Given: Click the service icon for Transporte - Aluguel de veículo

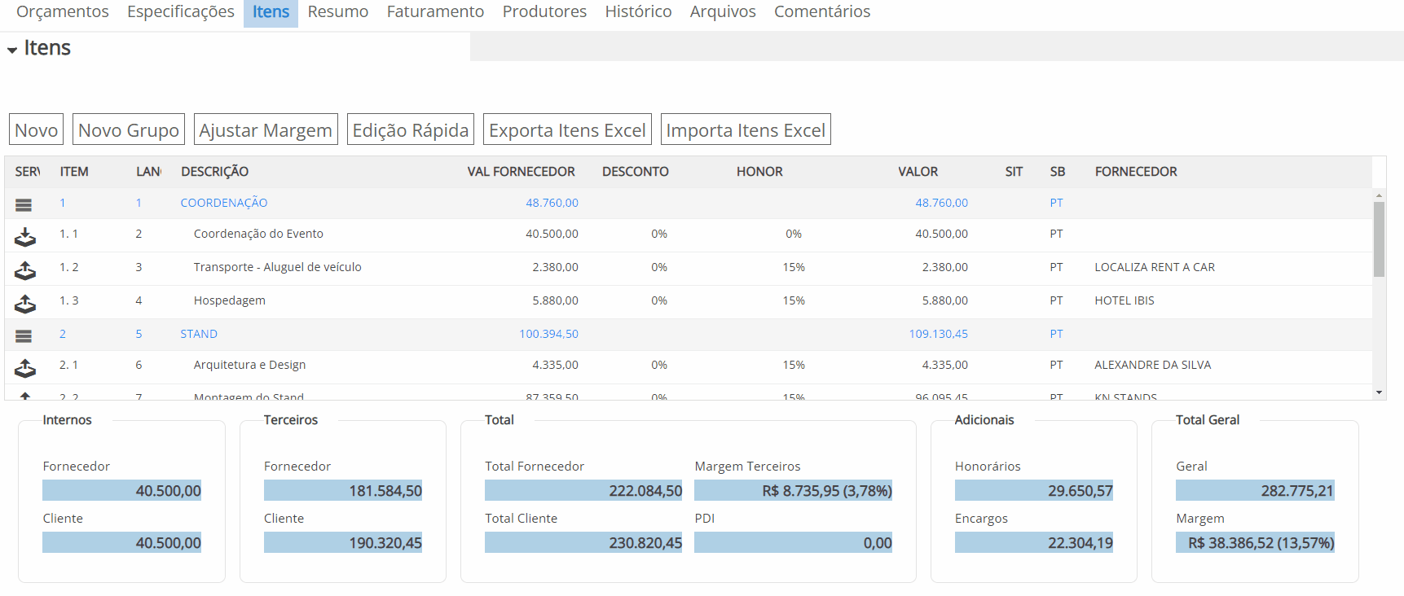Looking at the screenshot, I should 25,270.
